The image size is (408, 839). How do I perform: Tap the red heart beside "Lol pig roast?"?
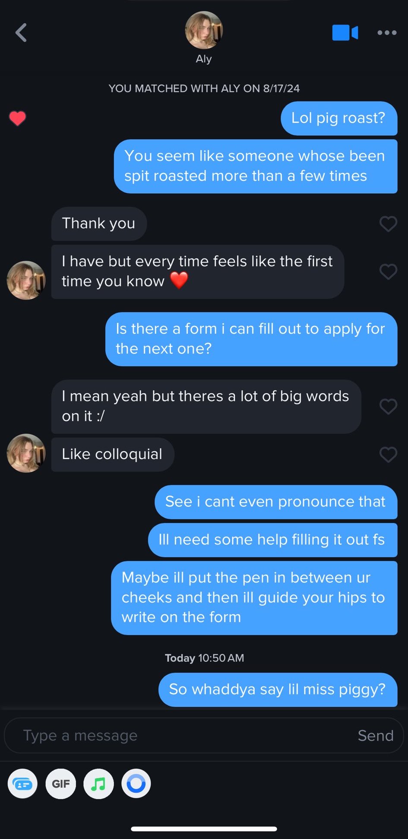(17, 118)
